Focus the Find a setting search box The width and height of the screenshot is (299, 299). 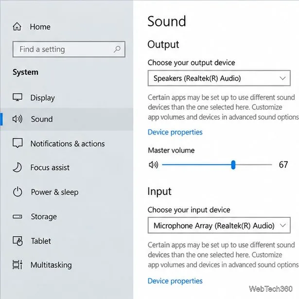coord(69,49)
